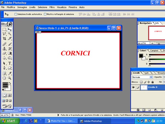Select the Hand tool
The height and width of the screenshot is (124, 165).
pos(4,78)
